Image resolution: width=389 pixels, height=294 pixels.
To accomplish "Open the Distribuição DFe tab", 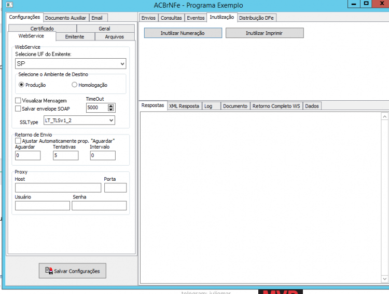I will click(256, 18).
